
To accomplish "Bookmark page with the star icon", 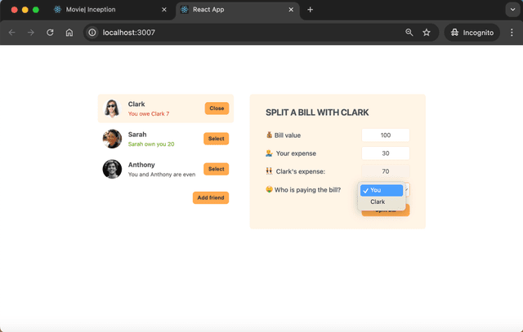I will (427, 33).
